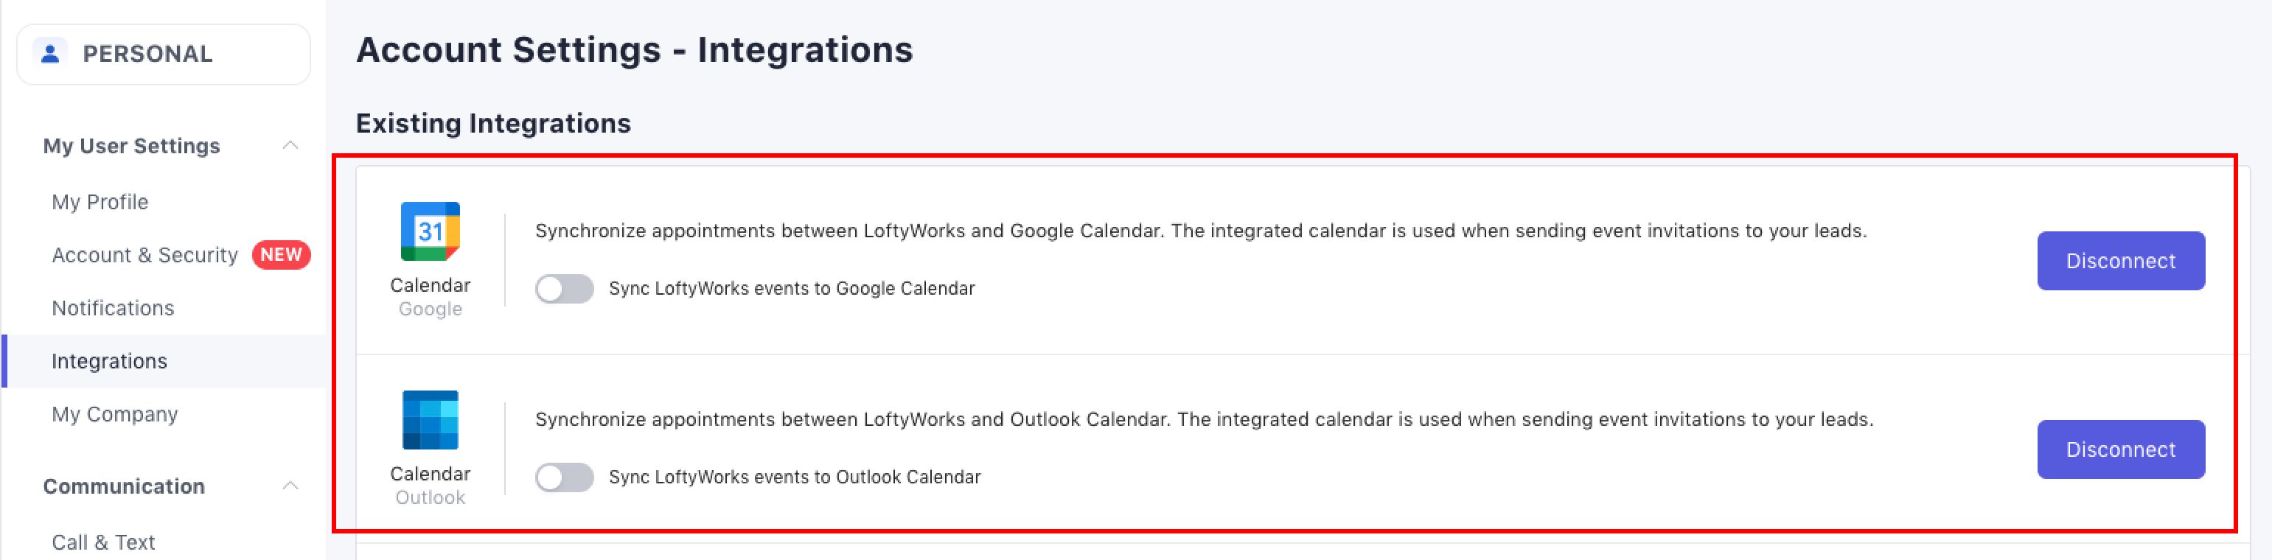Collapse the My User Settings section
The width and height of the screenshot is (2272, 560).
click(290, 145)
